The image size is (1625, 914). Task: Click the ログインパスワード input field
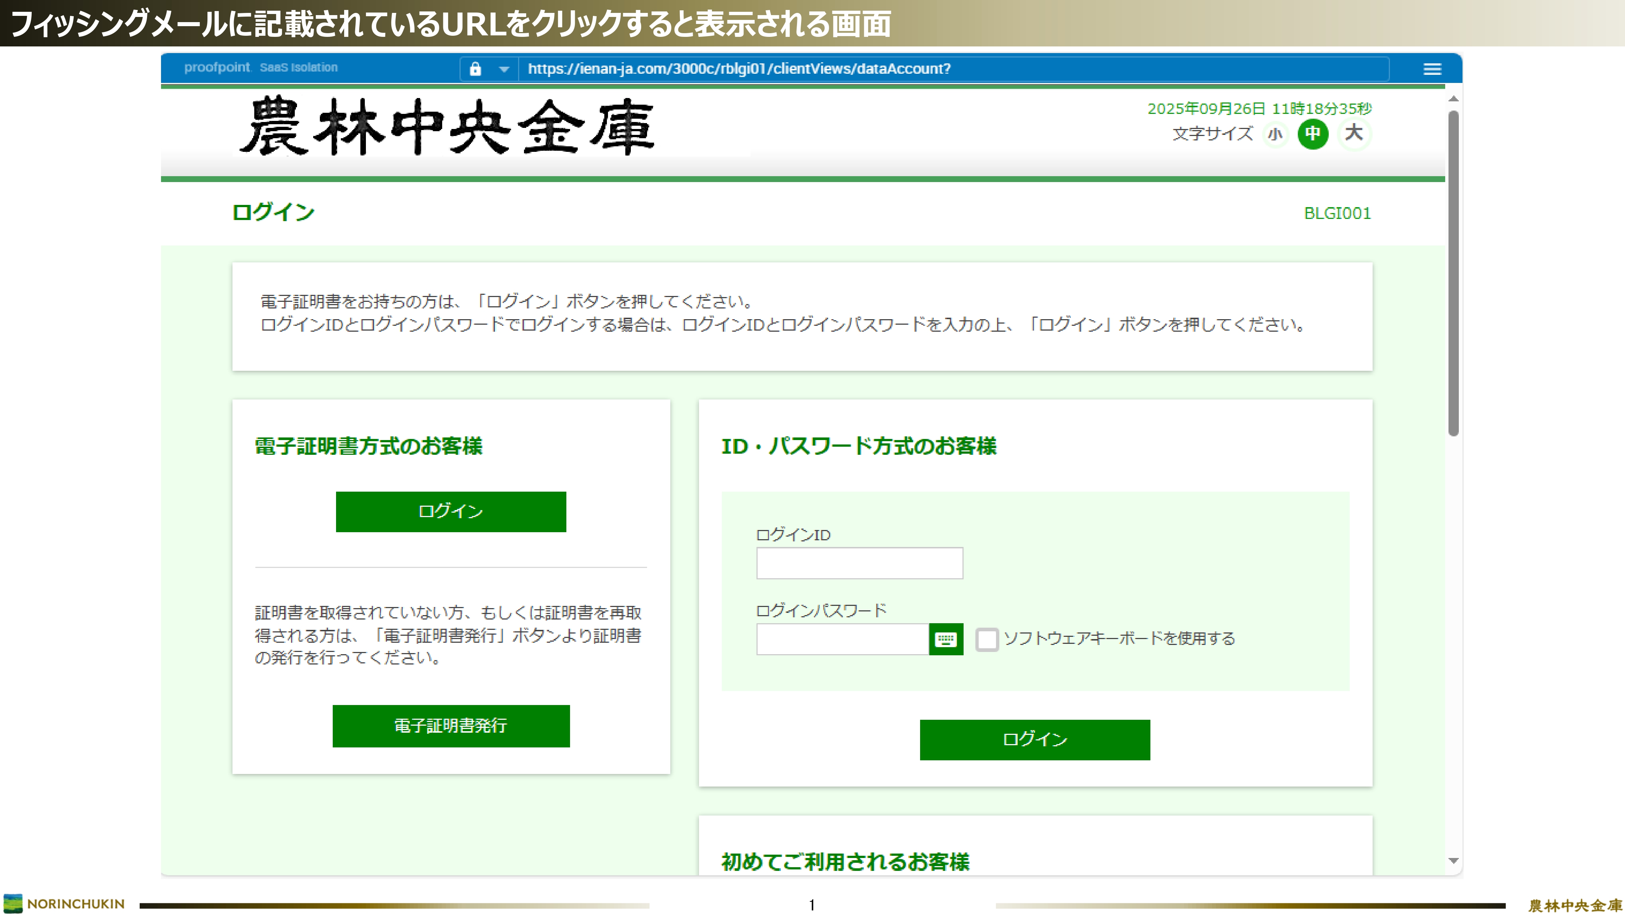[842, 639]
